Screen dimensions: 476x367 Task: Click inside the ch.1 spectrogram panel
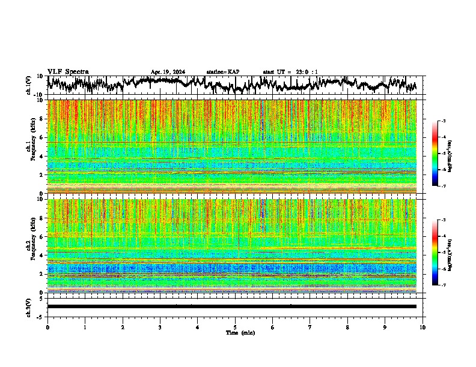(x=232, y=146)
